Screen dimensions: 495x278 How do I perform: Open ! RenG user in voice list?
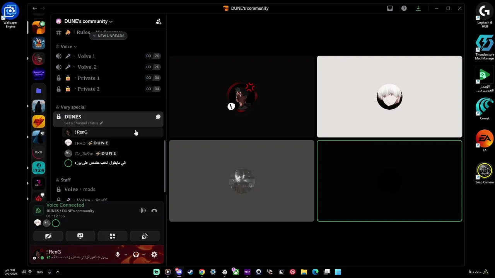(x=112, y=132)
